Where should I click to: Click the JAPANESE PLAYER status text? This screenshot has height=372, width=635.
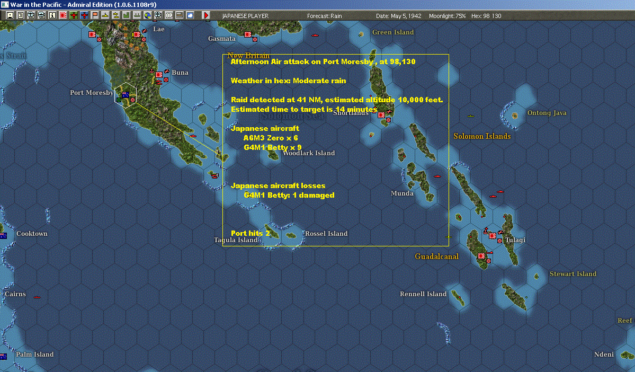pyautogui.click(x=245, y=16)
